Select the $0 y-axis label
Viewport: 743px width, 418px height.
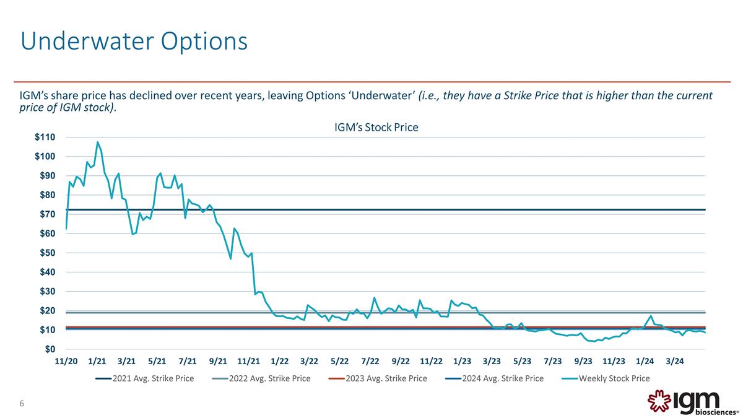(x=51, y=349)
